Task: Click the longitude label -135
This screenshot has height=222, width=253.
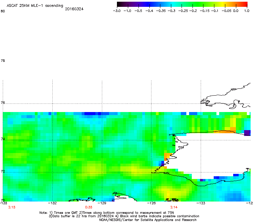Action: (3, 203)
